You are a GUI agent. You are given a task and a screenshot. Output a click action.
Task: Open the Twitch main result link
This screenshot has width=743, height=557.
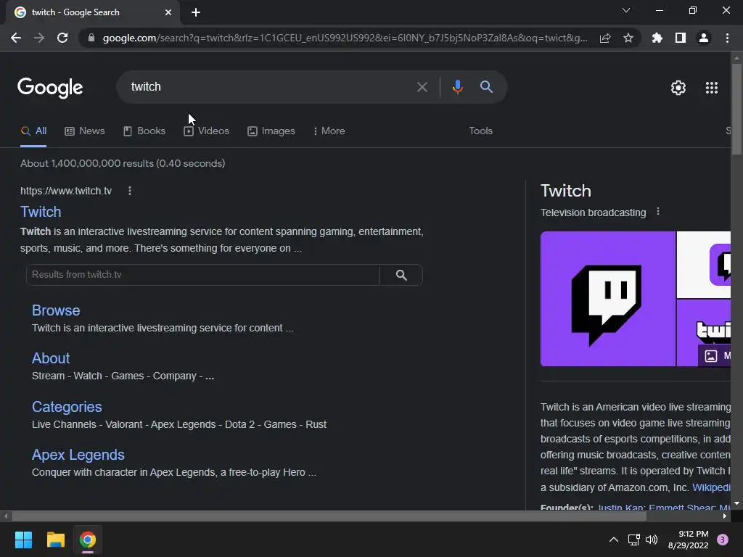[x=41, y=212]
